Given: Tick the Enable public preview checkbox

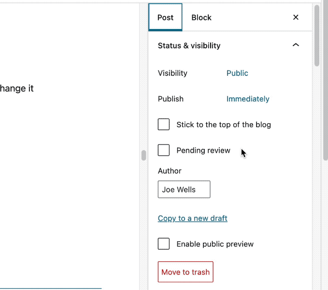Looking at the screenshot, I should pos(164,244).
